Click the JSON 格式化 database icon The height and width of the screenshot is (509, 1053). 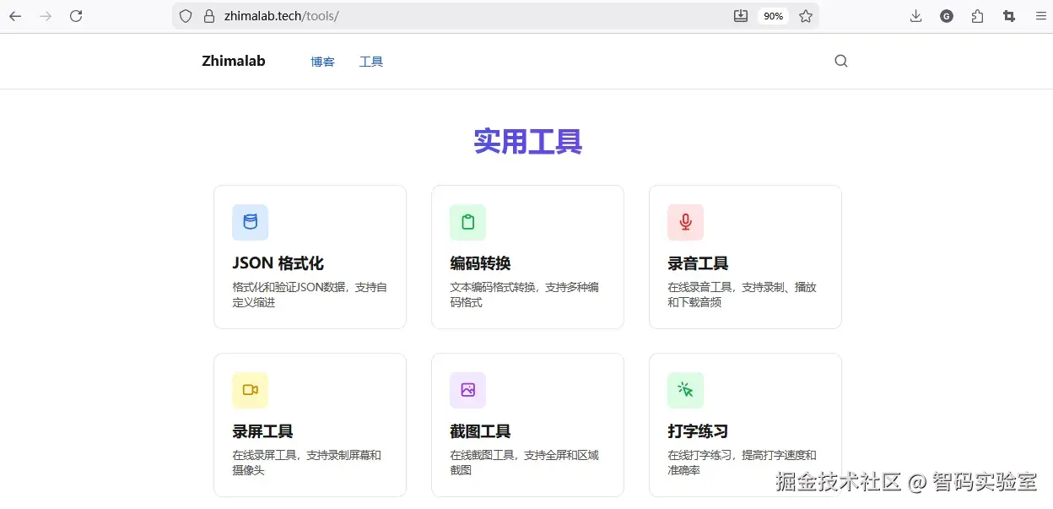click(249, 222)
